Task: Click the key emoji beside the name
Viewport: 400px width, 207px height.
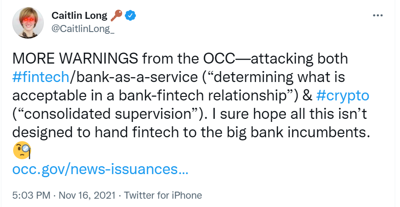Action: pos(116,16)
